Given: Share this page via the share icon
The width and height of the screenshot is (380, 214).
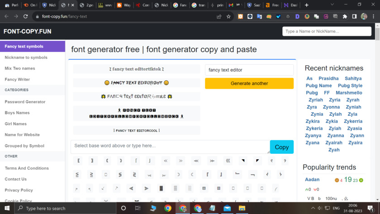Looking at the screenshot, I should coord(219,16).
